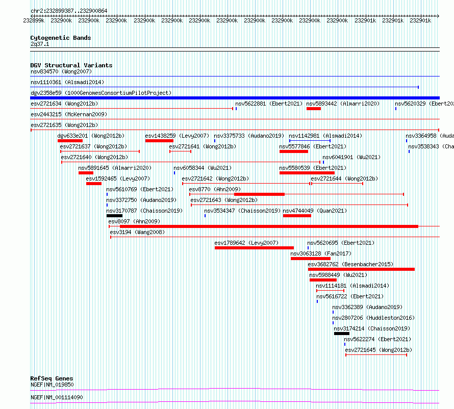Click nsv6041901 (Wu2021) label
This screenshot has width=454, height=409.
click(351, 157)
